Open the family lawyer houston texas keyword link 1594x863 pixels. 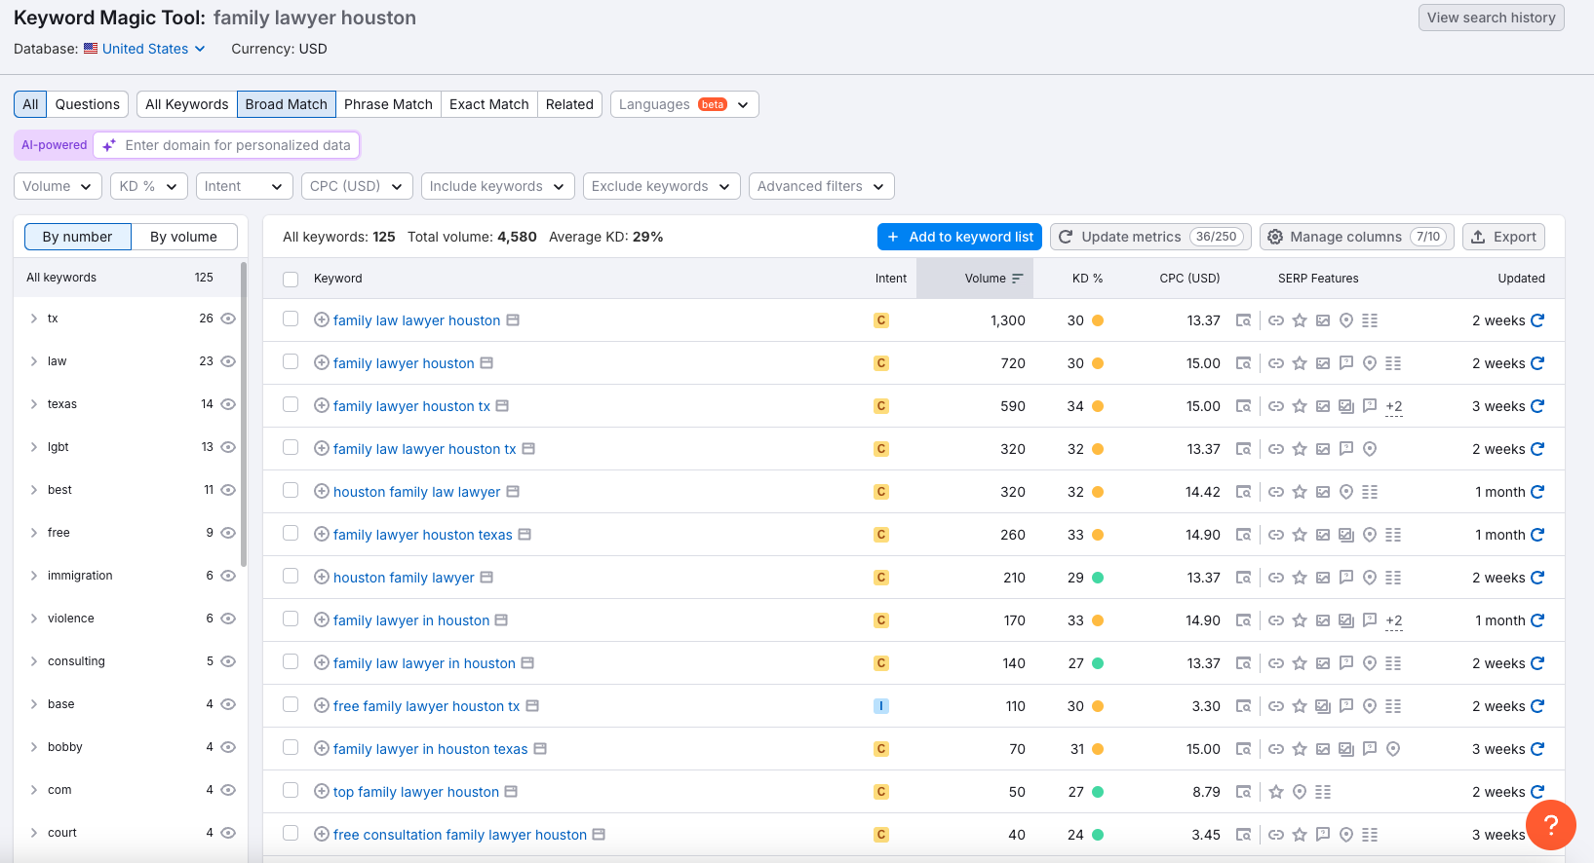coord(422,535)
